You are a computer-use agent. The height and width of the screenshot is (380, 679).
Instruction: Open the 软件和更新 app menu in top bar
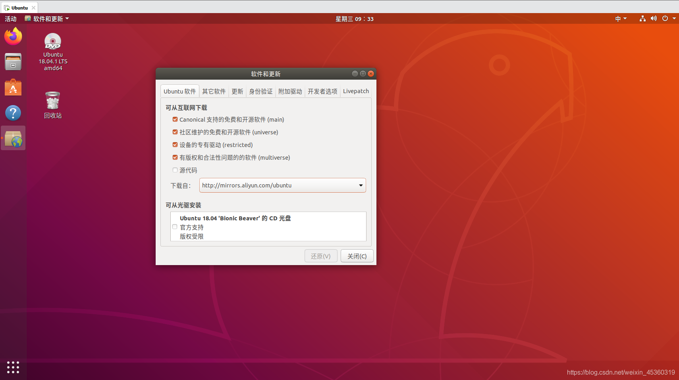coord(47,19)
